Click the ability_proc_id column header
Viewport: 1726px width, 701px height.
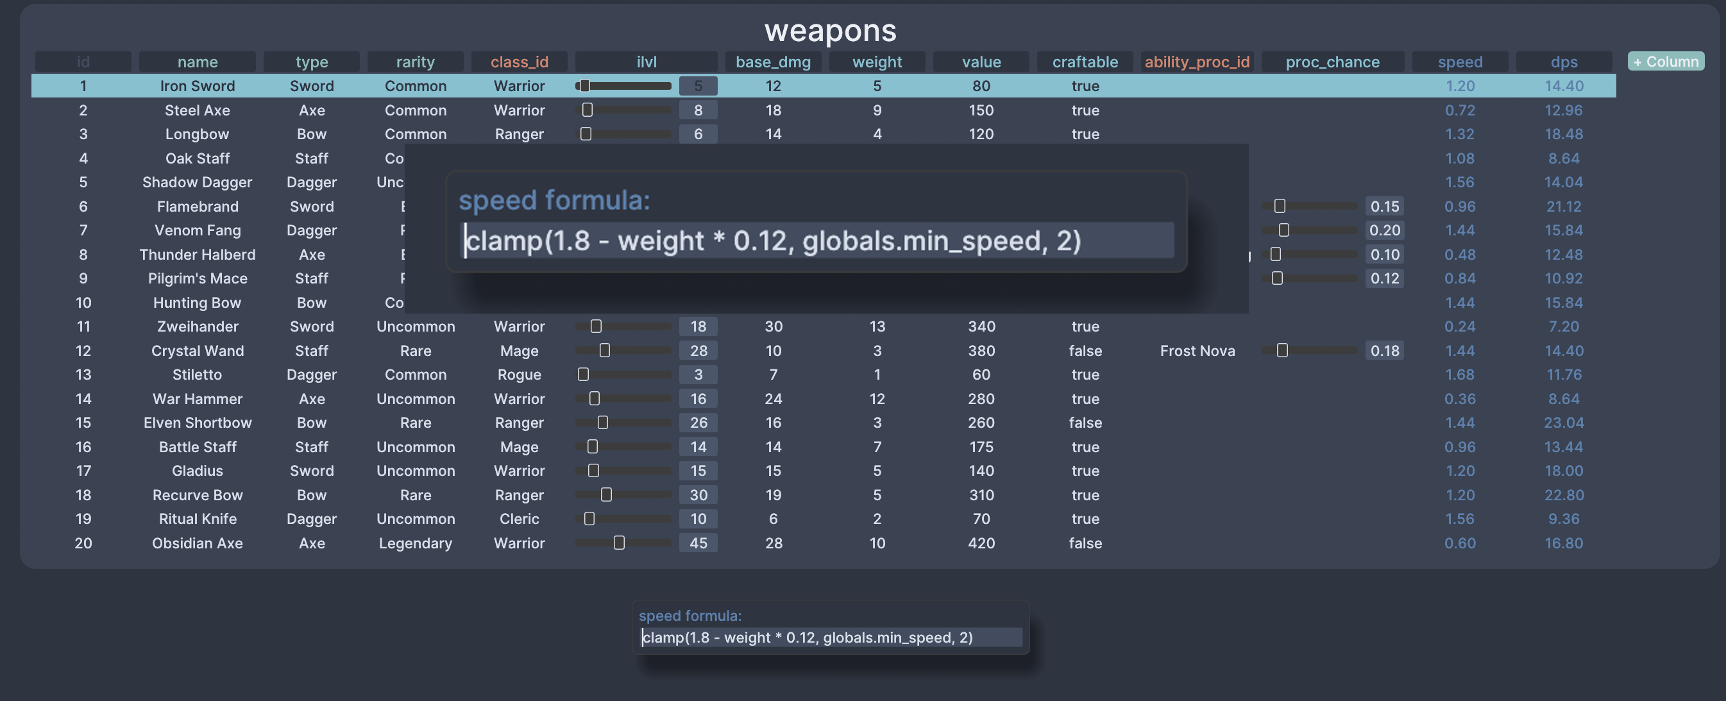[x=1197, y=61]
